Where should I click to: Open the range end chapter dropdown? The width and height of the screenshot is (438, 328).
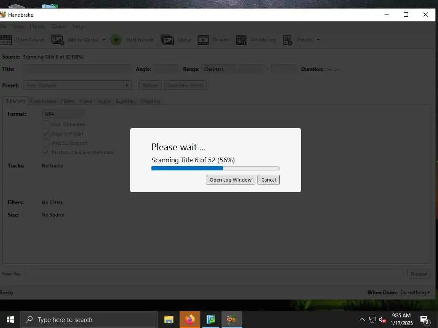(284, 69)
